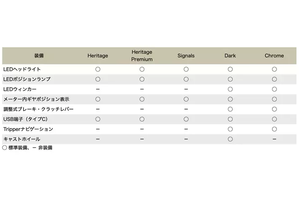299x199 pixels.
Task: Click the circle for メーター内ギヤポジション表示 under Signals
Action: click(186, 99)
